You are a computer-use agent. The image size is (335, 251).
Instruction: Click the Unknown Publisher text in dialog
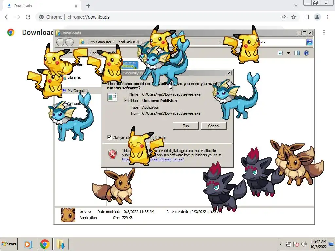click(160, 101)
